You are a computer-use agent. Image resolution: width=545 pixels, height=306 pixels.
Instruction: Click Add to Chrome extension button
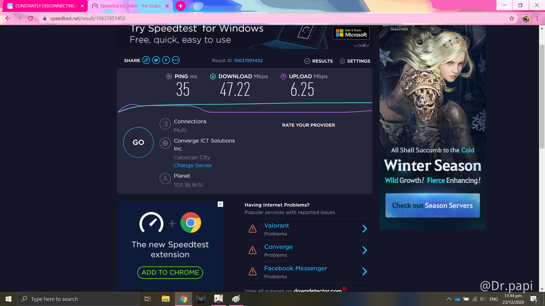[170, 272]
